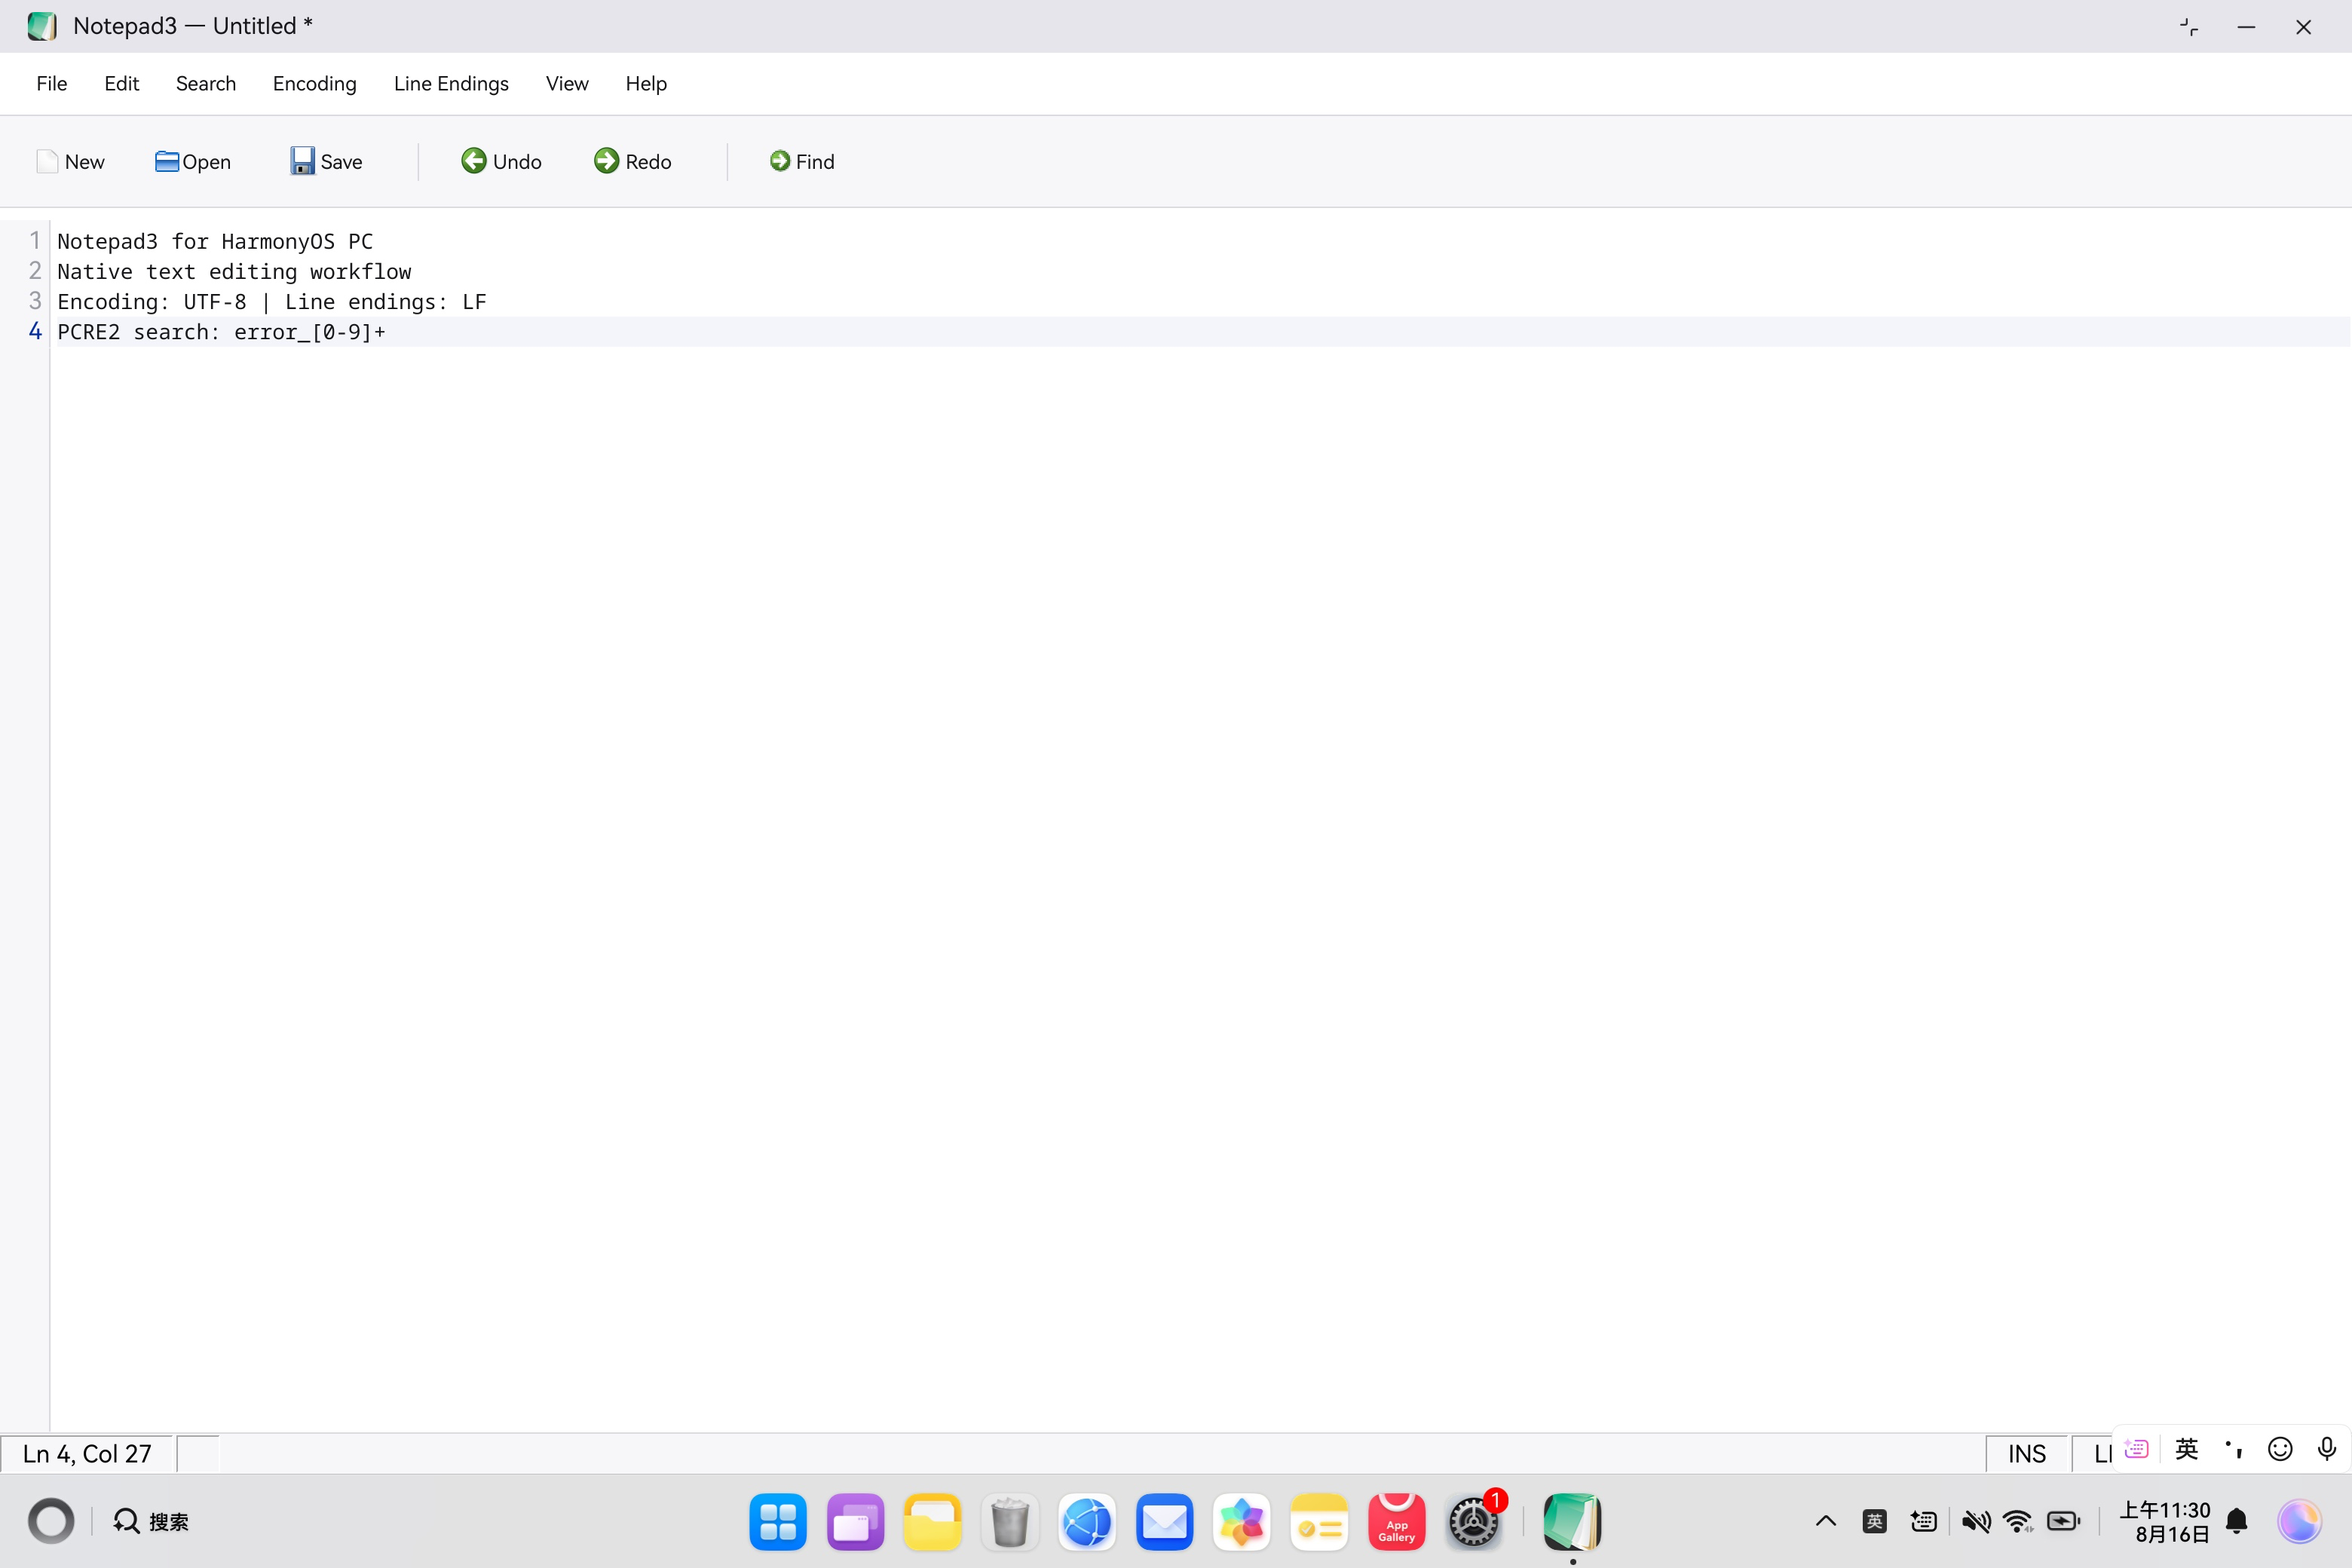Click the colorful AI keyboard icon in the input method bar
Image resolution: width=2352 pixels, height=1568 pixels.
[x=2137, y=1449]
